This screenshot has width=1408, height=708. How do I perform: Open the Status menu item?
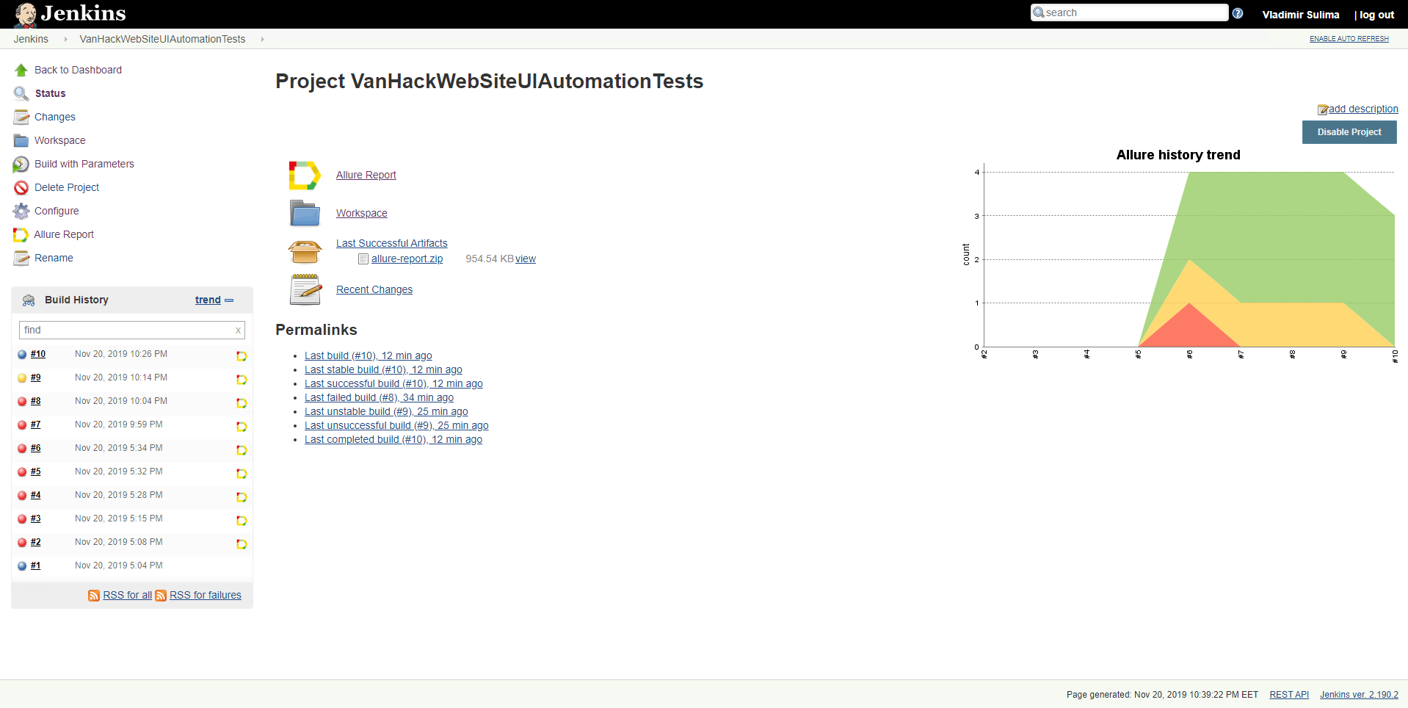tap(51, 93)
